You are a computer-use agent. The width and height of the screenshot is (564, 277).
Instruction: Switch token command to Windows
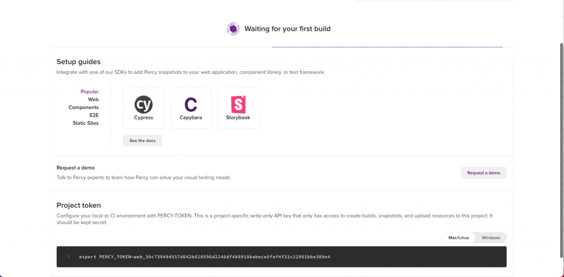(491, 238)
